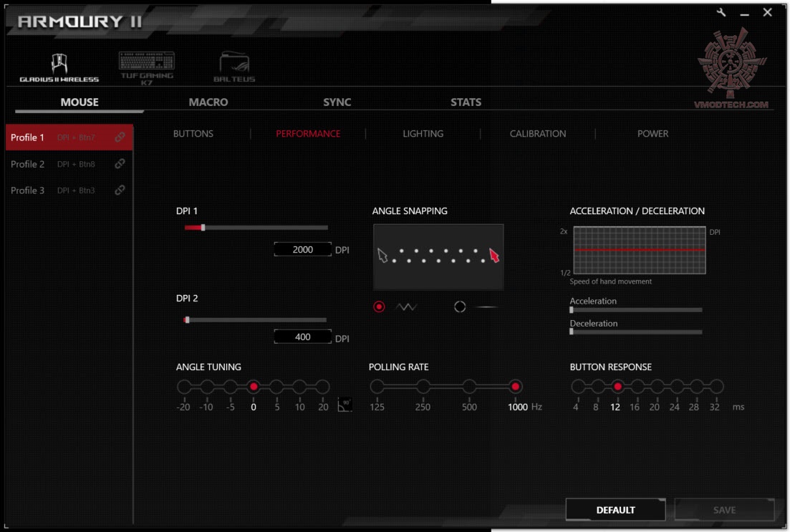Open the POWER sub-tab
Viewport: 790px width, 532px height.
(652, 133)
